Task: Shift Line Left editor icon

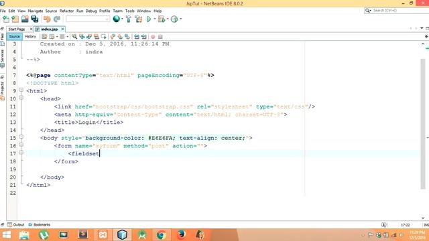Action: [137, 37]
